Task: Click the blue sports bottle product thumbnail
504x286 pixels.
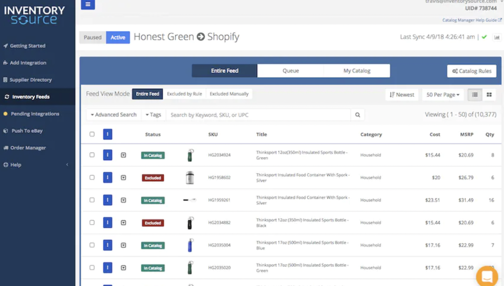Action: tap(190, 245)
